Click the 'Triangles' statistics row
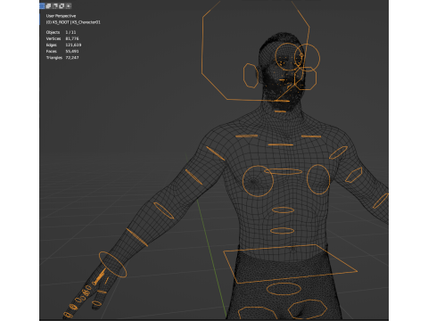Screen dimensions: 428x321 (62, 58)
